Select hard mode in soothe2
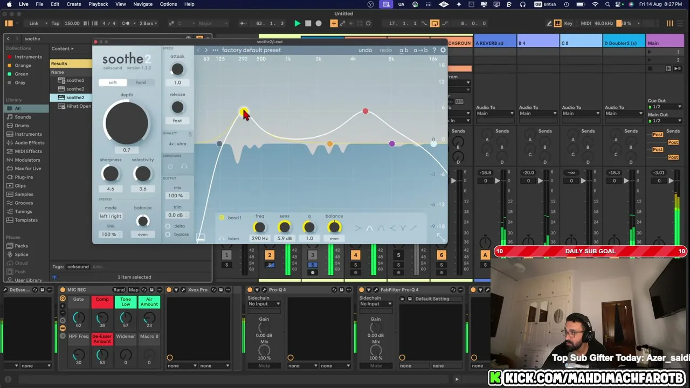Screen dimensions: 690x388 (x=141, y=82)
